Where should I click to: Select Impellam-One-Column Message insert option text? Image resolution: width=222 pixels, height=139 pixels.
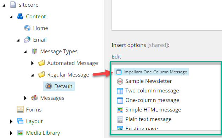click(x=155, y=72)
